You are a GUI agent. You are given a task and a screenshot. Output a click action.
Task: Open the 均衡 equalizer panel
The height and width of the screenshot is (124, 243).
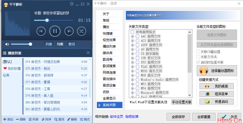click(x=60, y=44)
